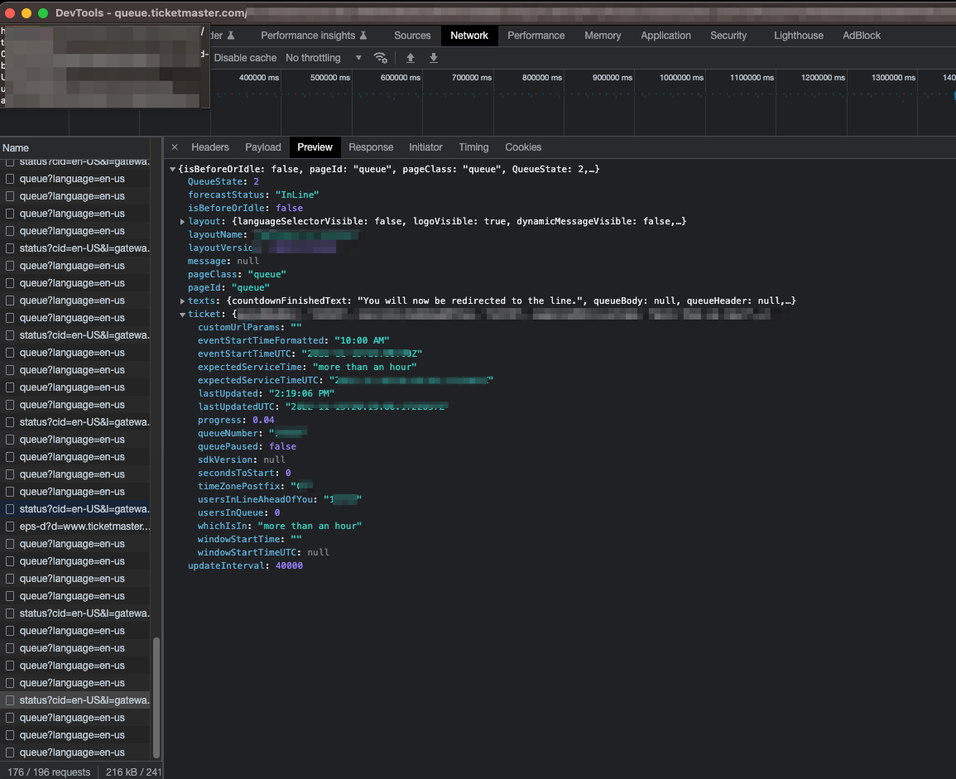Click the 700000 ms timeline marker

point(471,78)
